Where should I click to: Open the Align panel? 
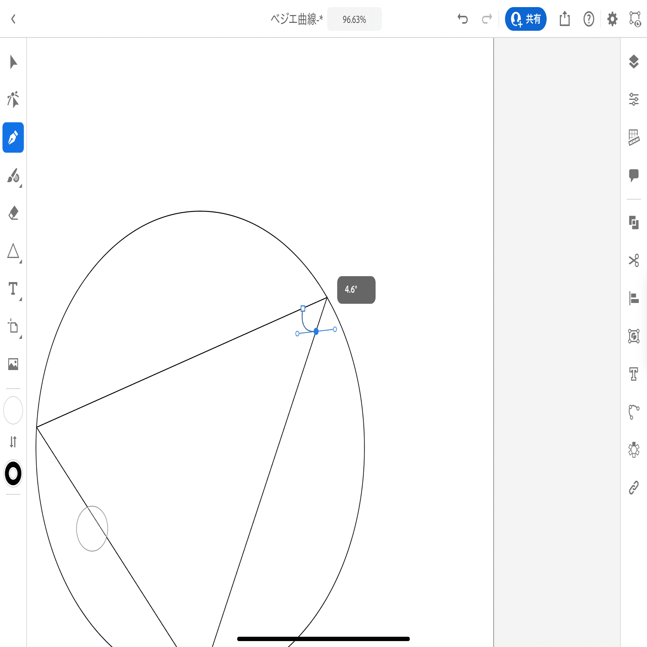[634, 298]
